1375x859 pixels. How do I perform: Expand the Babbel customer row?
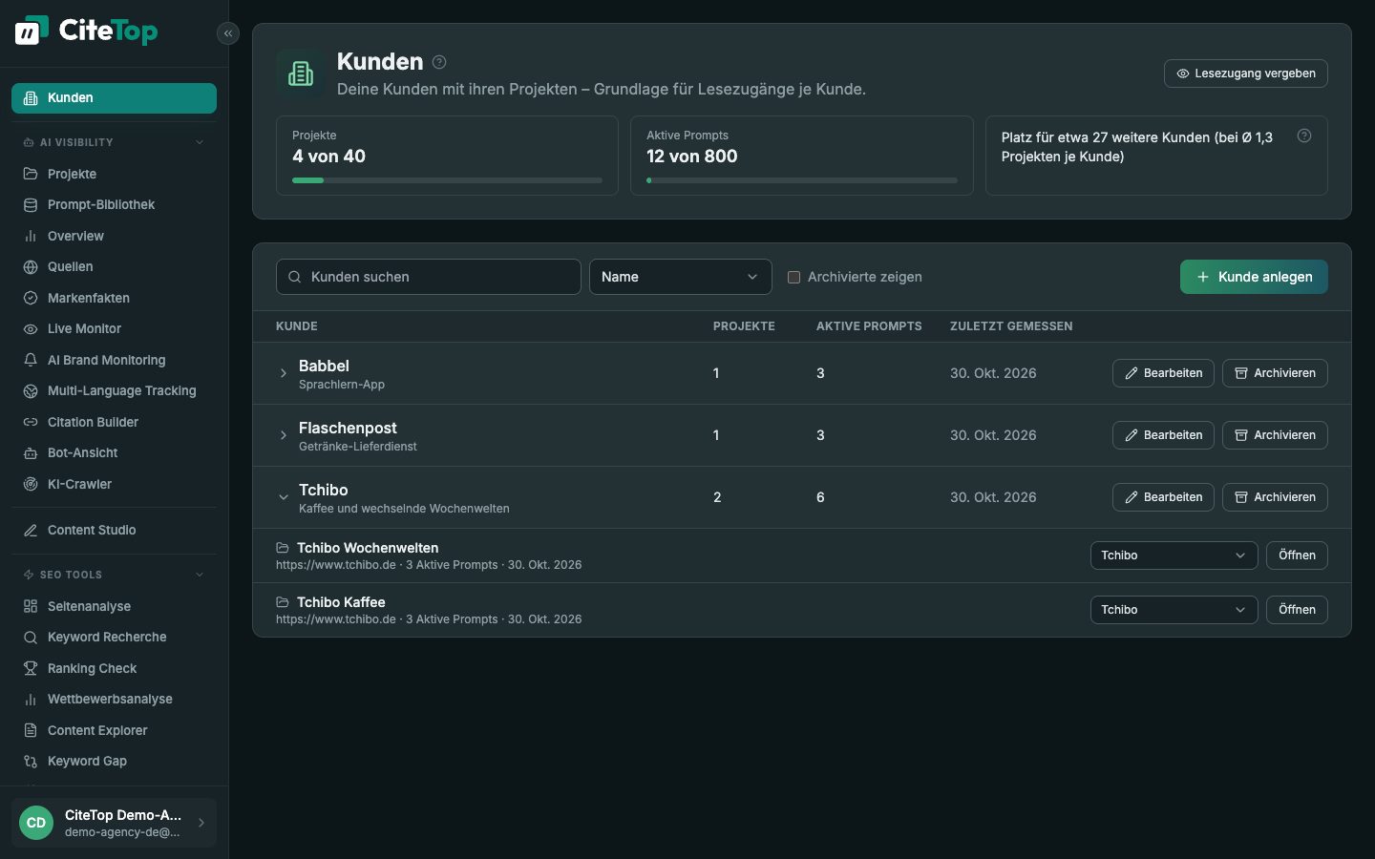click(284, 373)
